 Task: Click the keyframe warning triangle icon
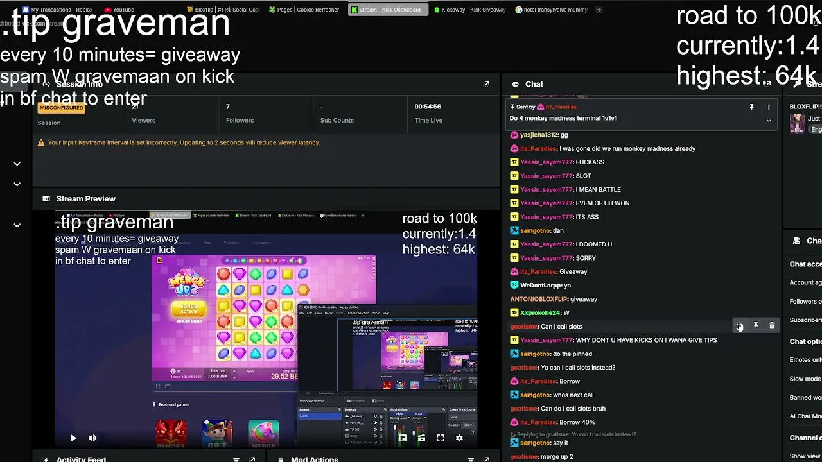tap(41, 142)
